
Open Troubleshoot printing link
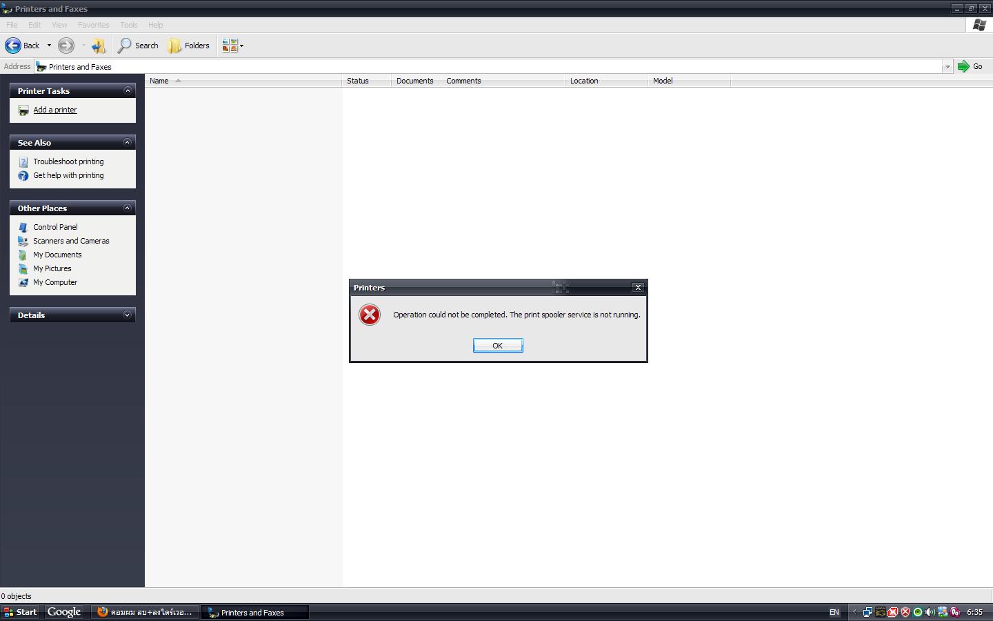point(68,161)
